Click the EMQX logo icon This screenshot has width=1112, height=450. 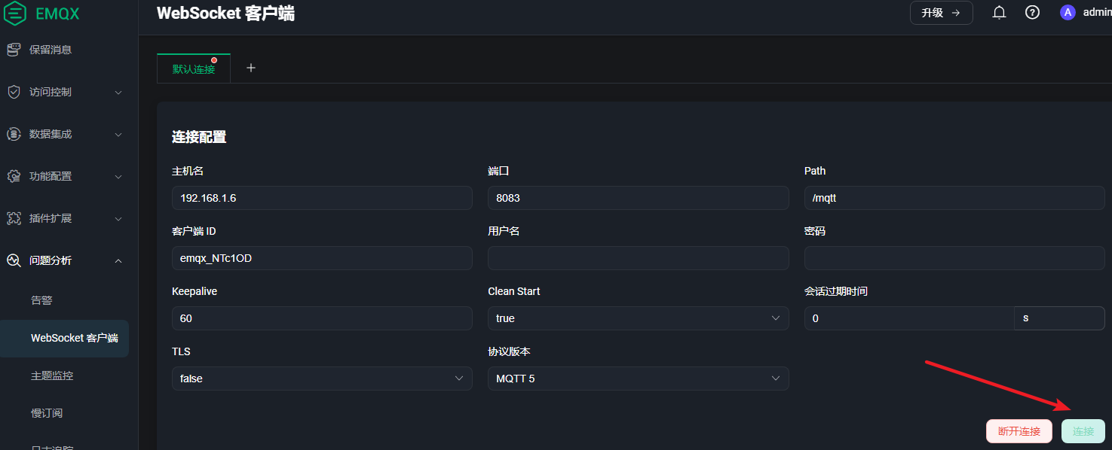click(x=15, y=13)
